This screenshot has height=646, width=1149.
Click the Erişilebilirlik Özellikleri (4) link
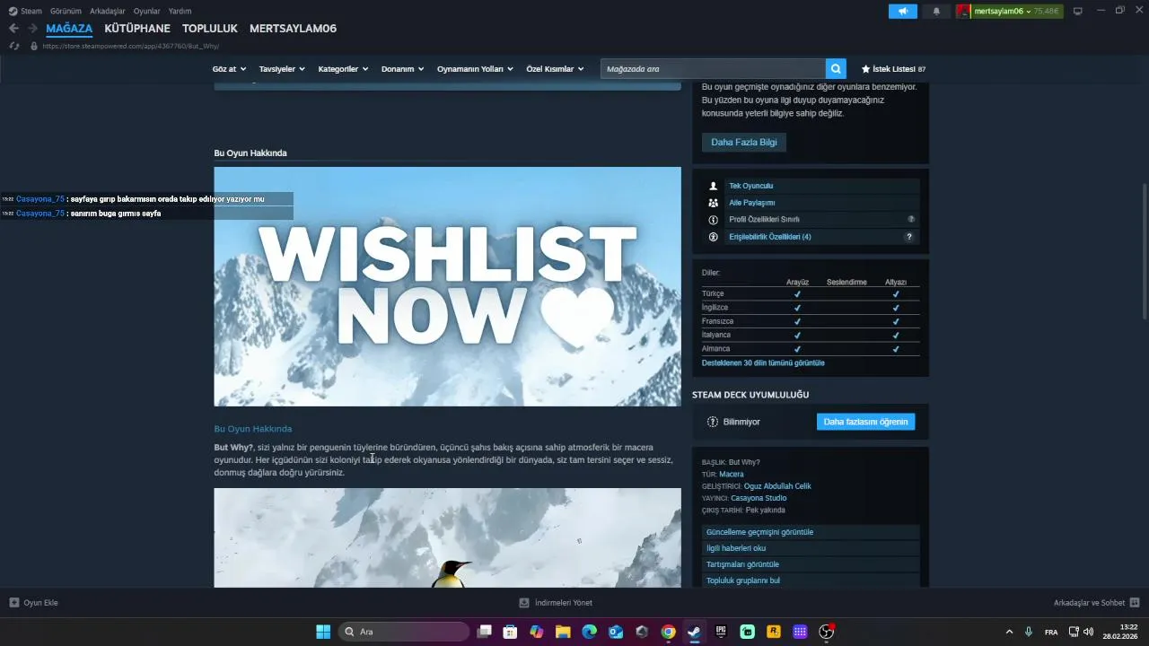pyautogui.click(x=770, y=237)
